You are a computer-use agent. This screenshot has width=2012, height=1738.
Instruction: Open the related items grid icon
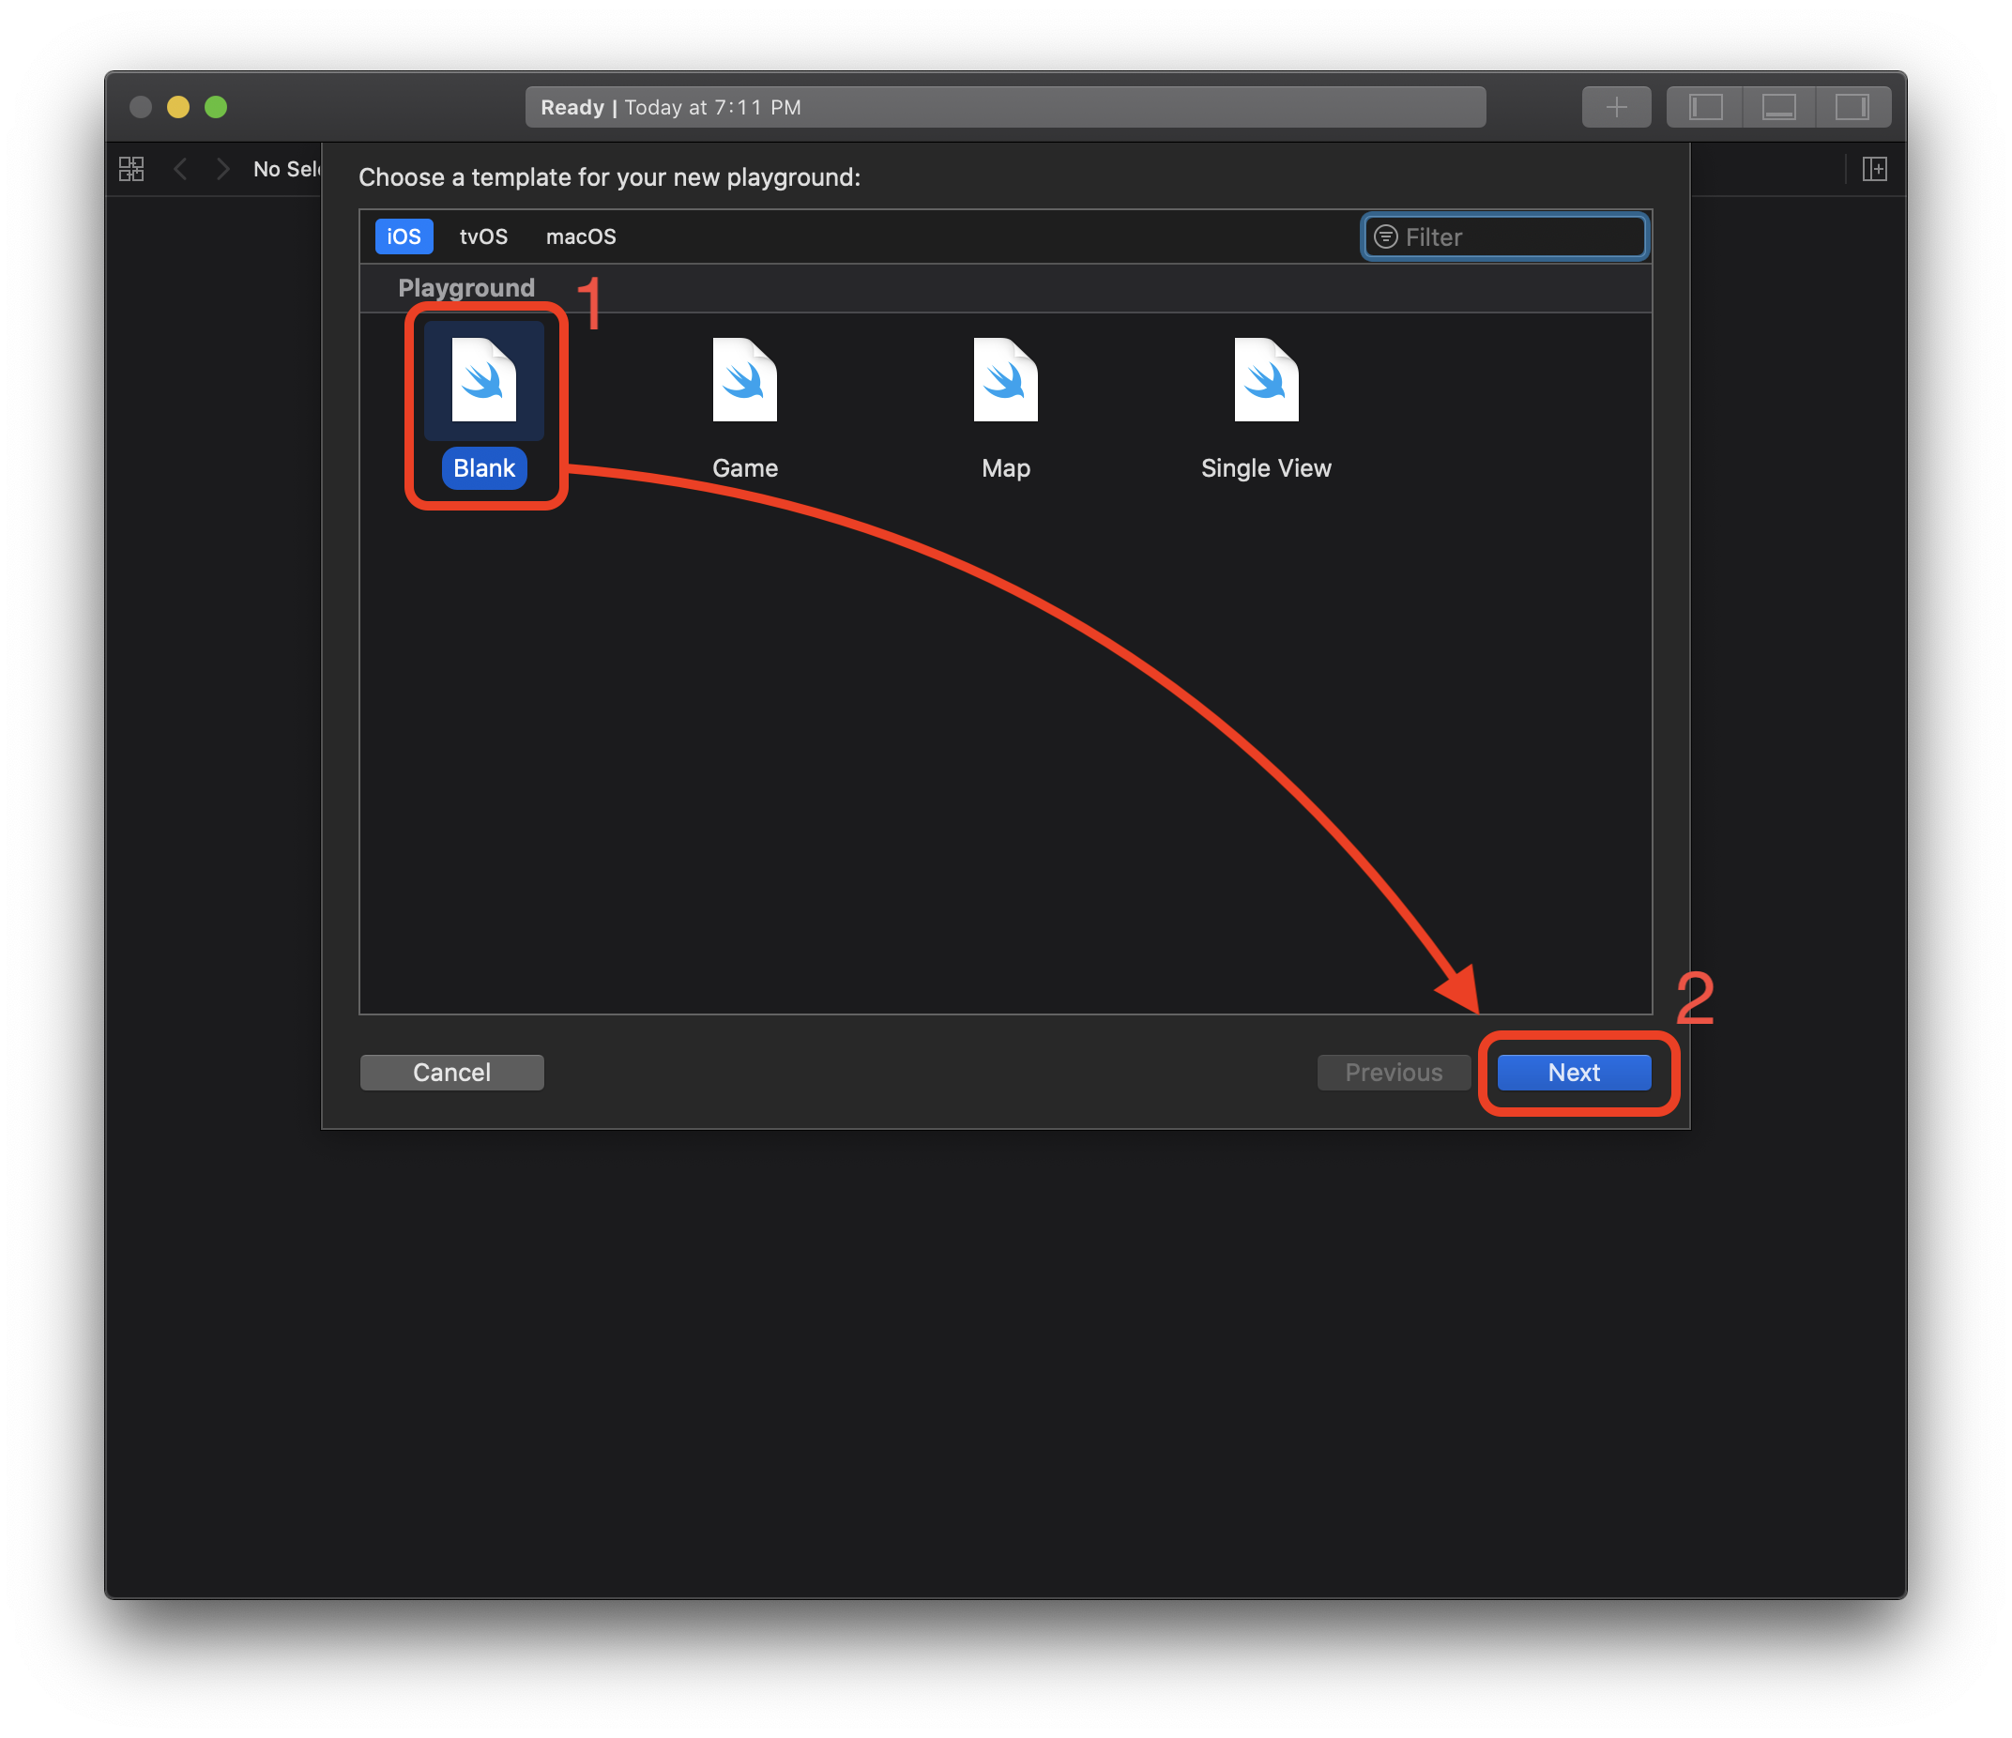click(x=131, y=169)
